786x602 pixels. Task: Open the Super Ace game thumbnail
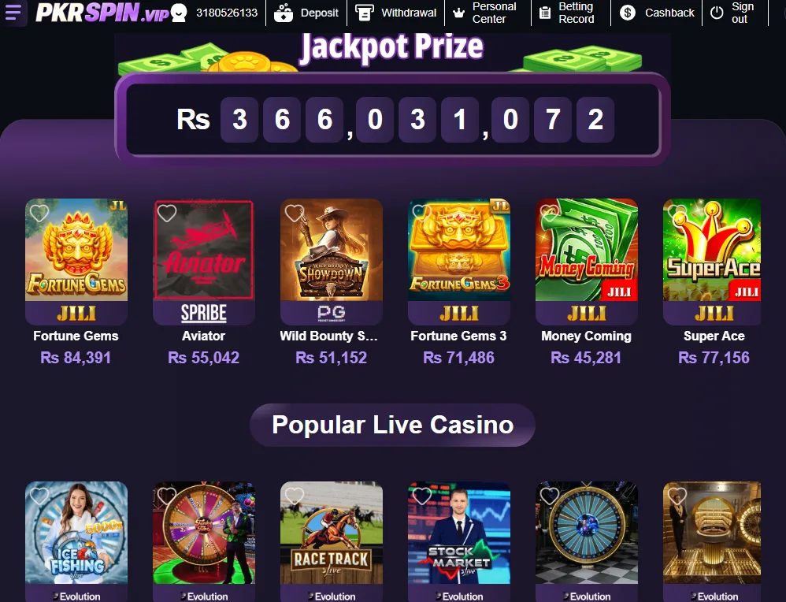pyautogui.click(x=712, y=250)
